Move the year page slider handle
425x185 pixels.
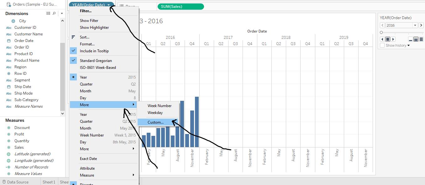381,32
